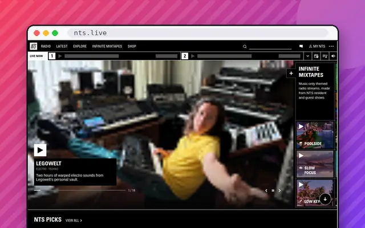Click the Electro · Techno genre tags

click(47, 169)
